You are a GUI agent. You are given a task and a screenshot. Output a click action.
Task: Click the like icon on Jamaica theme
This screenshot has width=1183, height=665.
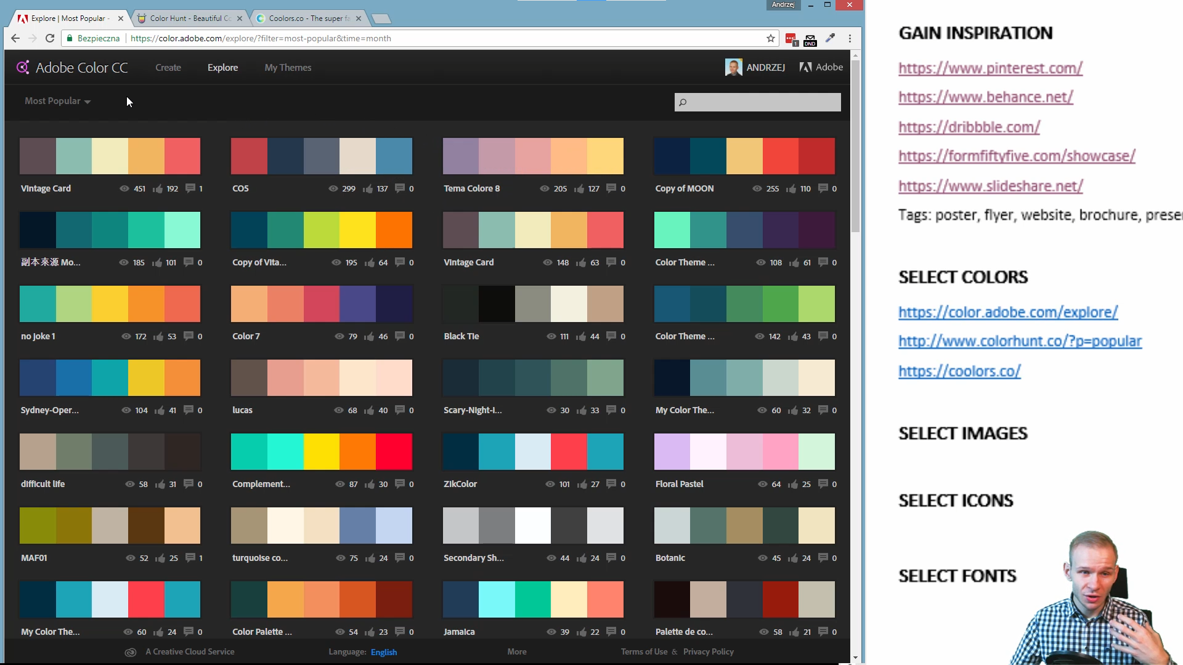[582, 632]
